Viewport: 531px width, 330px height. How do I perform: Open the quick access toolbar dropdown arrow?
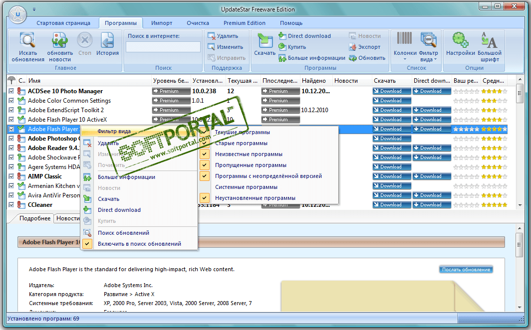point(34,9)
